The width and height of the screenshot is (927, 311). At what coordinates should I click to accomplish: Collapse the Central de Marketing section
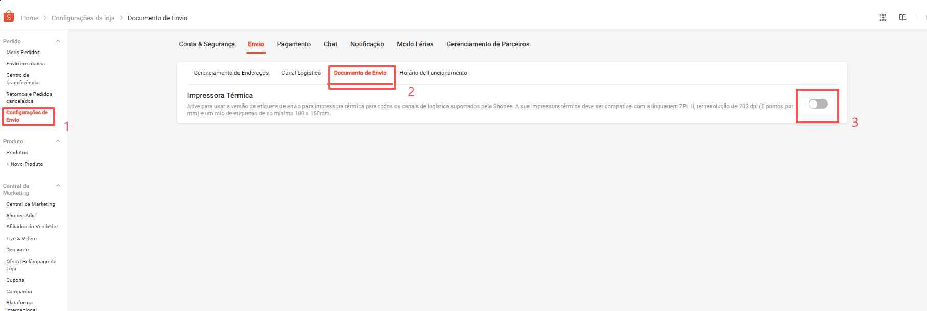coord(58,186)
